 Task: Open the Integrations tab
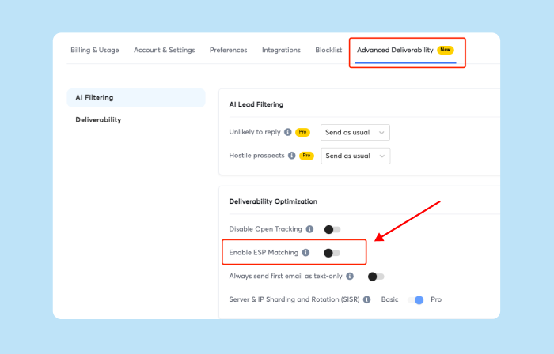coord(281,50)
